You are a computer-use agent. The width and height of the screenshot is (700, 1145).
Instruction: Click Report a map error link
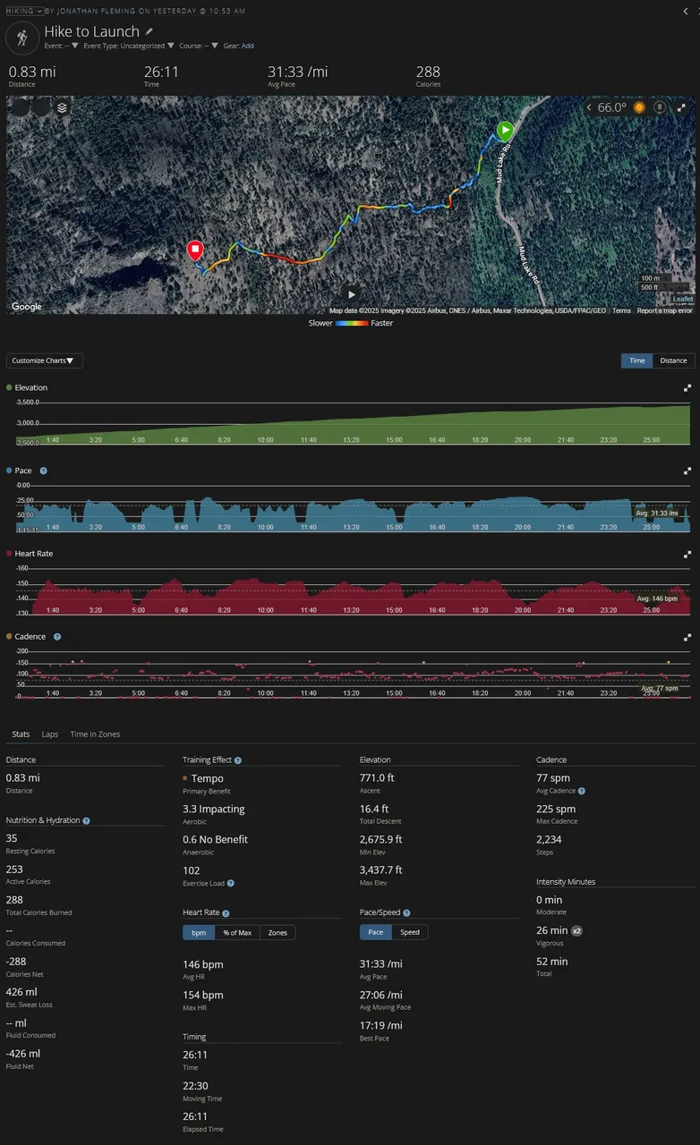(x=665, y=310)
